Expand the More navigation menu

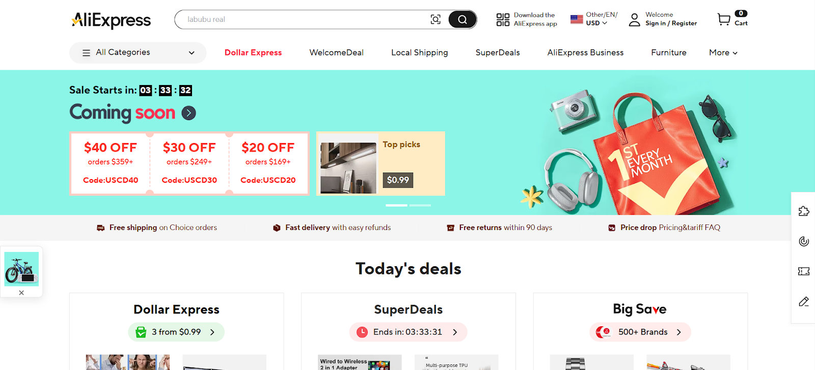(x=723, y=52)
